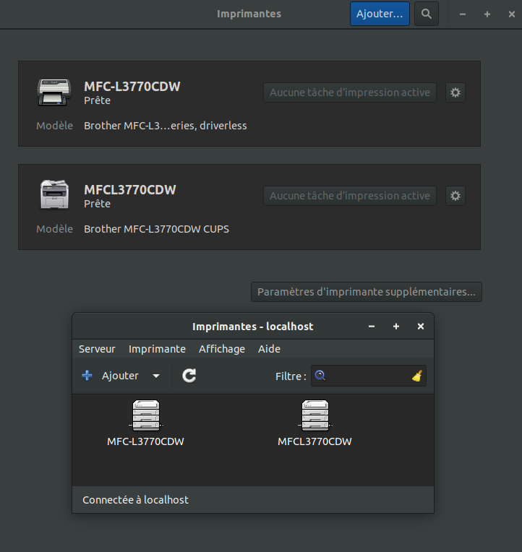Screen dimensions: 522x552
Task: Close the main Imprimantes settings window
Action: (x=512, y=14)
